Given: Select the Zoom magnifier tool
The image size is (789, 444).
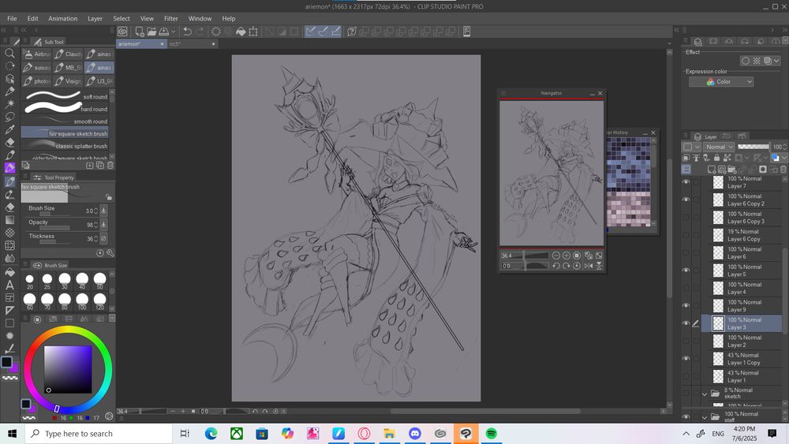Looking at the screenshot, I should pos(9,54).
